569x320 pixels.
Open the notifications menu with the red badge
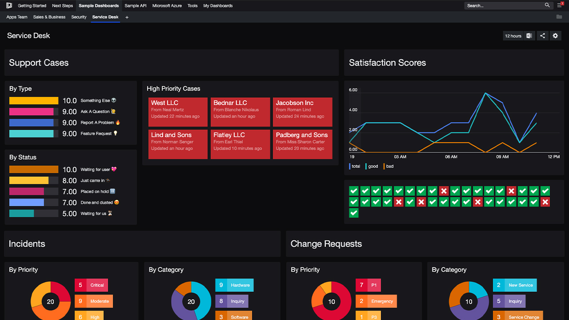coord(559,5)
